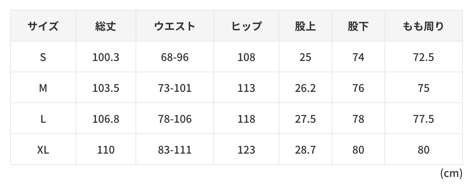Click the 83-111 waist range cell
This screenshot has height=186, width=472.
tap(175, 149)
